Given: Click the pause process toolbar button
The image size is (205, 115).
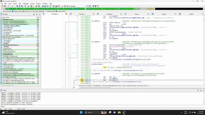Looking at the screenshot, I should tap(65, 6).
